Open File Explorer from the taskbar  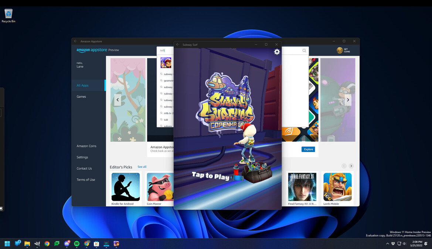point(27,243)
